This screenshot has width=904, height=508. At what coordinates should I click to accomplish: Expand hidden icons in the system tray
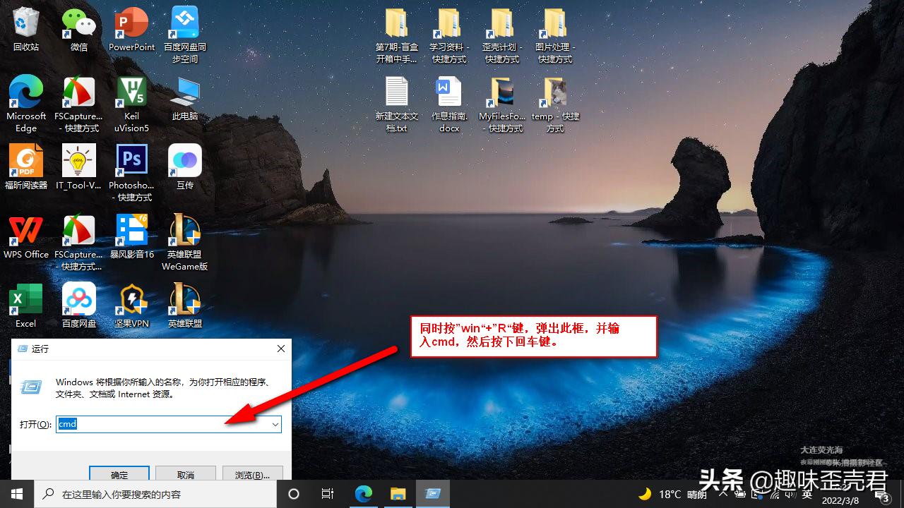coord(722,494)
